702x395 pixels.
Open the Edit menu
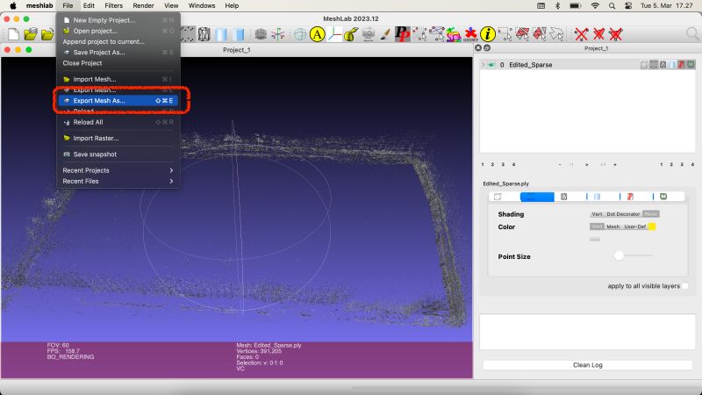(x=89, y=5)
